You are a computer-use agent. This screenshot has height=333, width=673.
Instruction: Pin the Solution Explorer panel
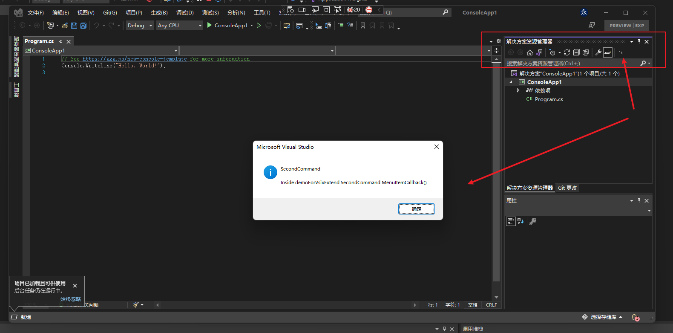639,41
